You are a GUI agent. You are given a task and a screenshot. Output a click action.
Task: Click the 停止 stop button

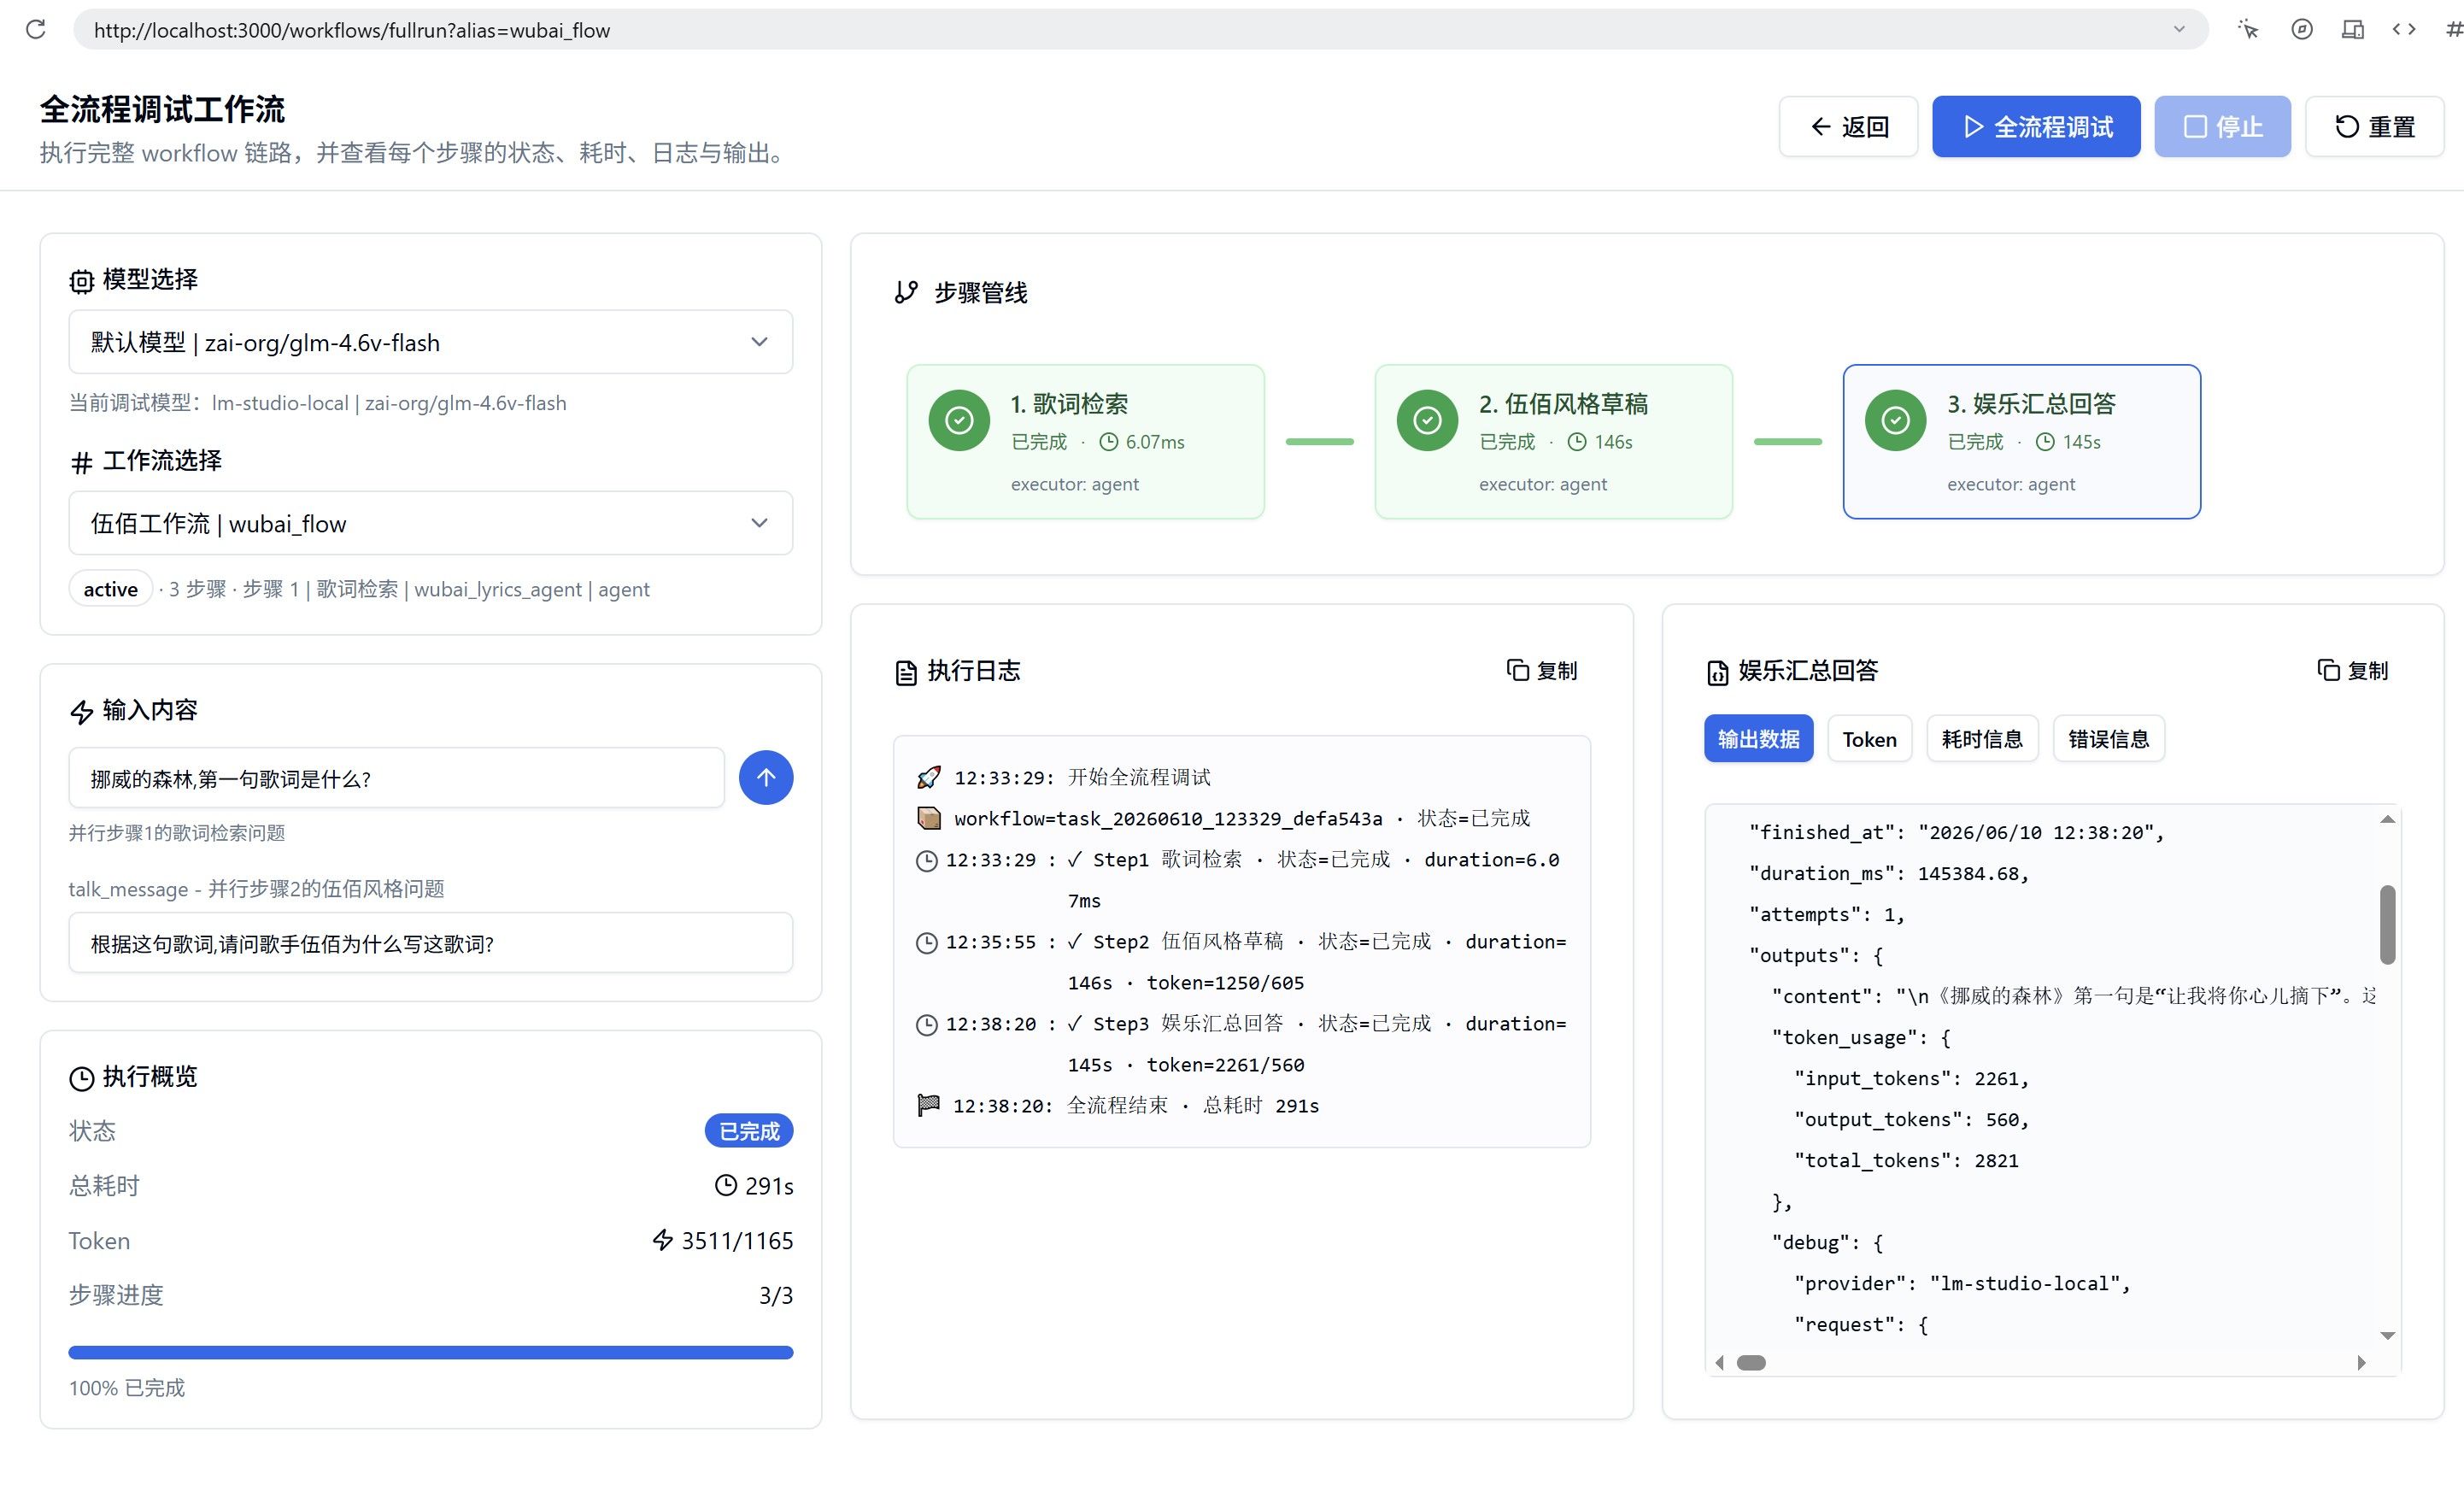click(x=2222, y=126)
